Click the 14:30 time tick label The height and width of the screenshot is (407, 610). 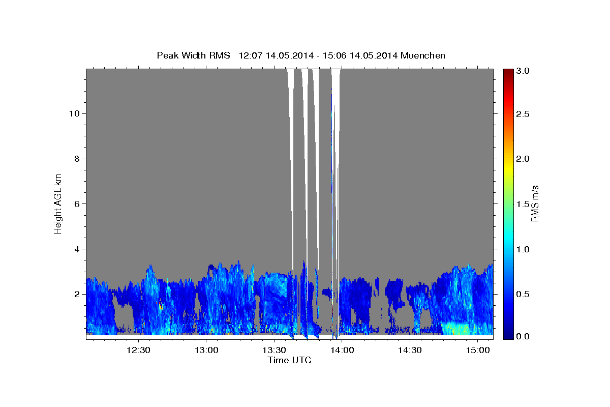410,350
